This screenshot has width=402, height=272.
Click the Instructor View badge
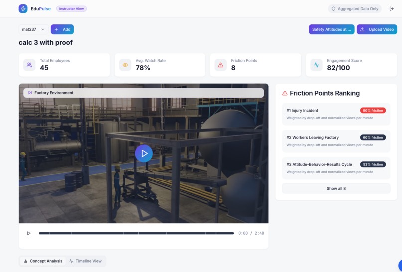click(x=71, y=9)
